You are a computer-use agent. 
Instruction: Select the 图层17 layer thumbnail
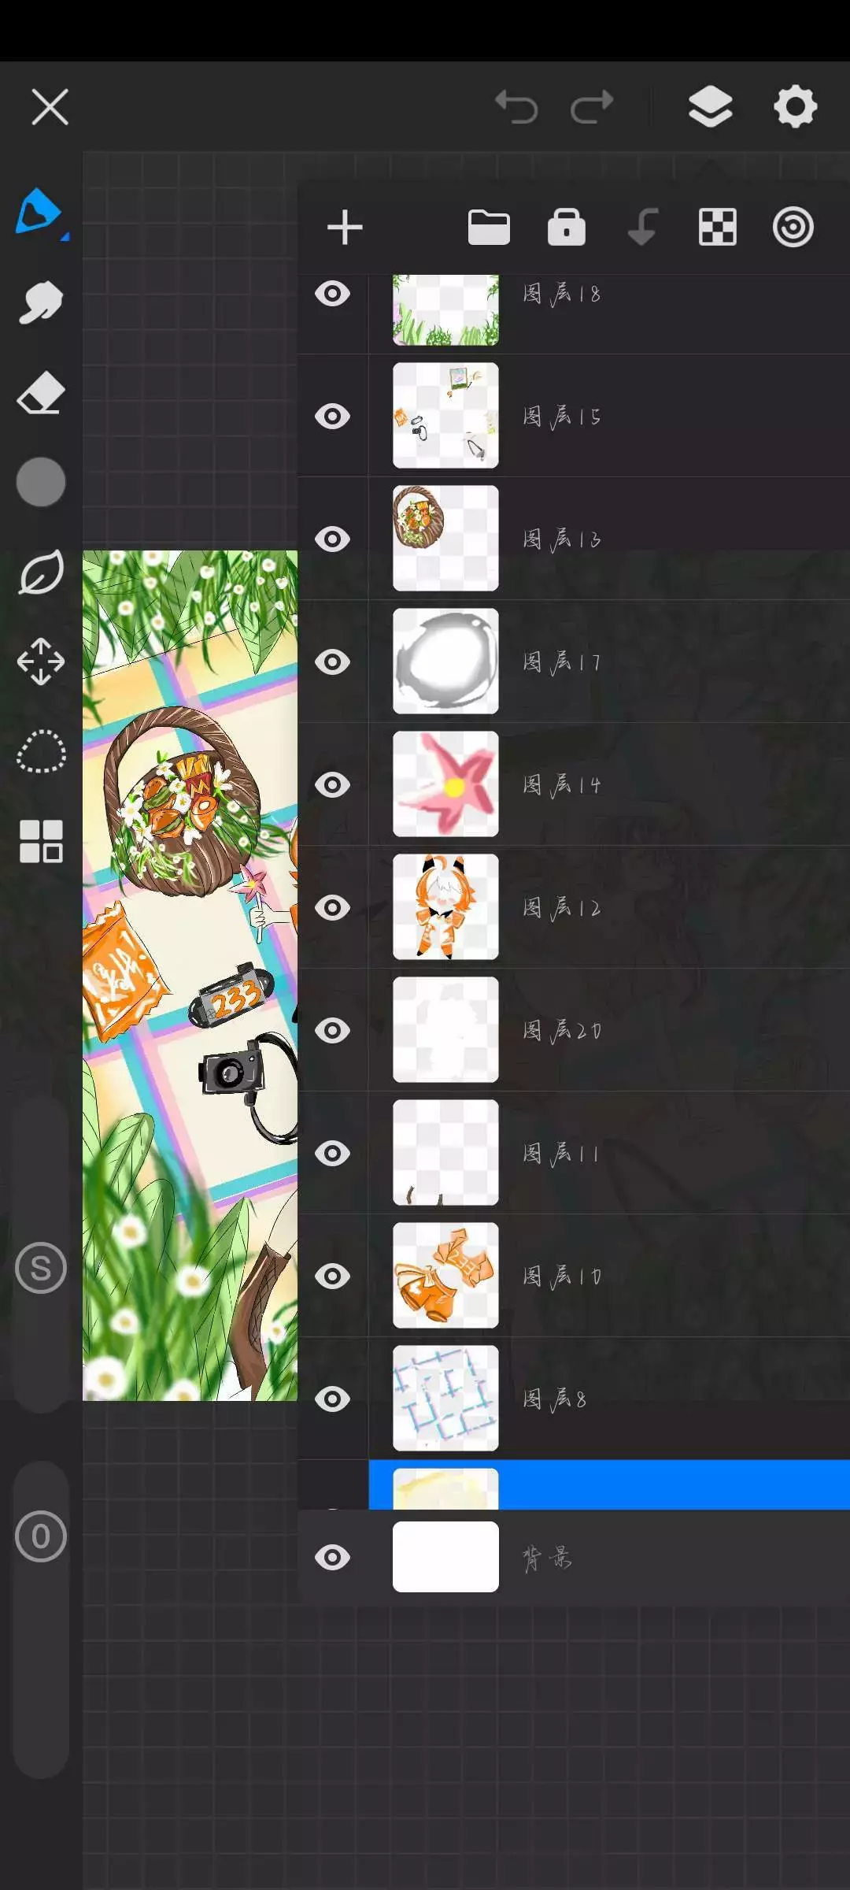(445, 661)
